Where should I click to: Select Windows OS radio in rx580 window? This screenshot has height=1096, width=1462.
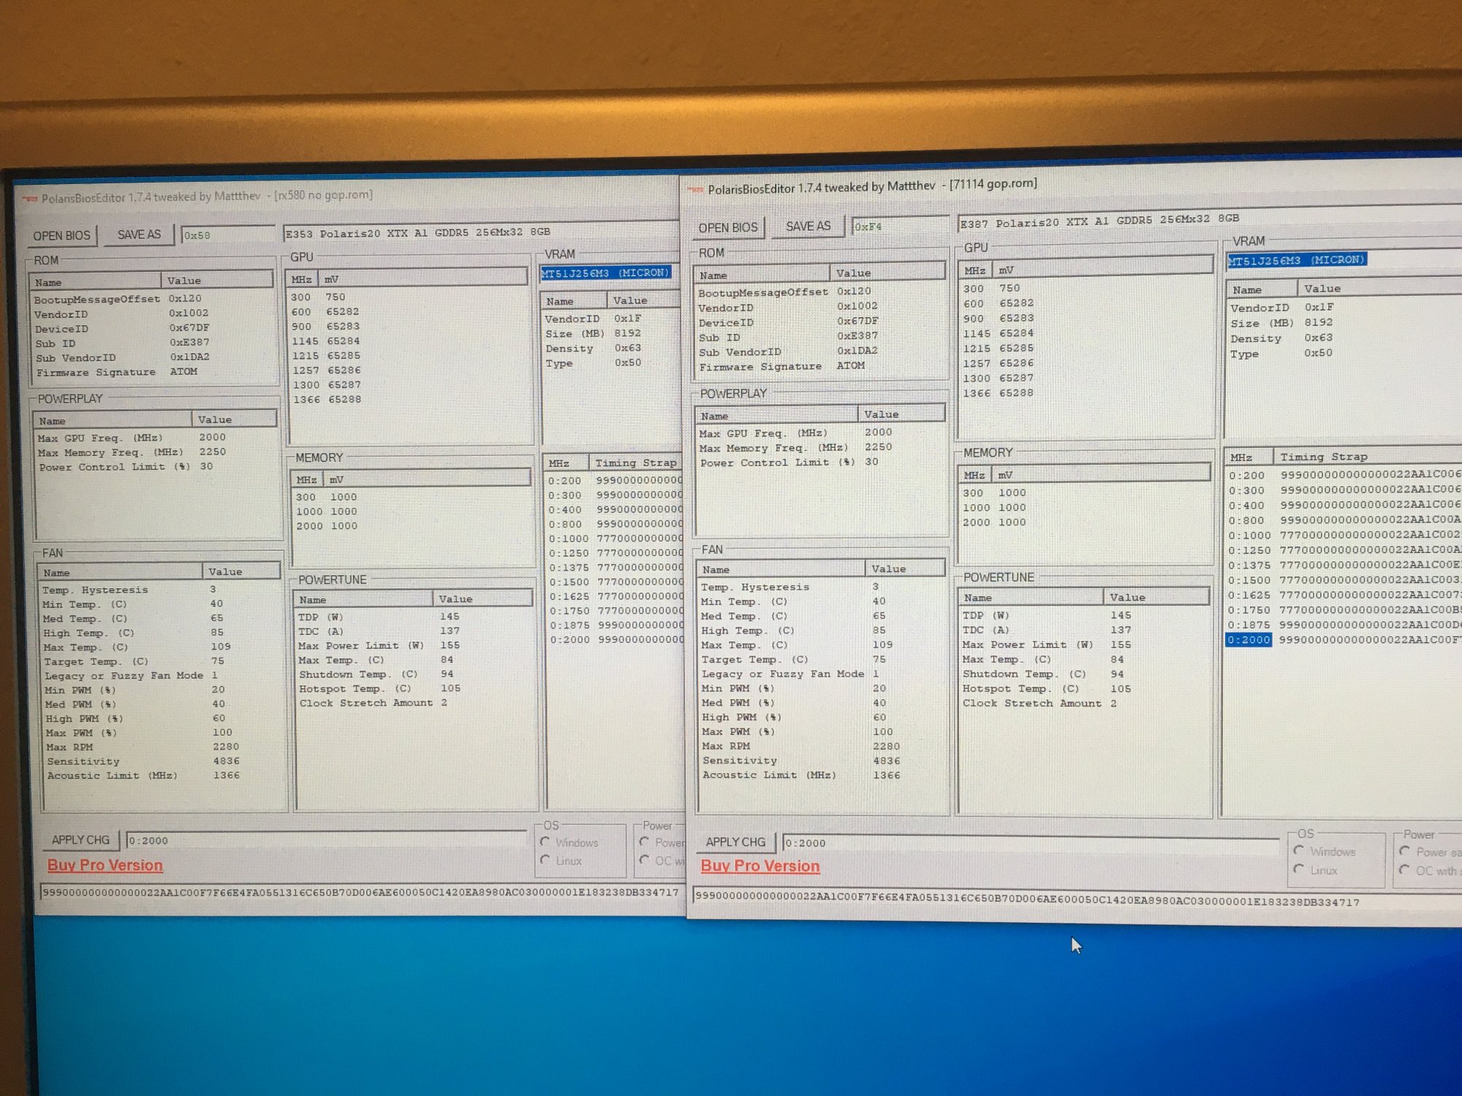tap(545, 842)
